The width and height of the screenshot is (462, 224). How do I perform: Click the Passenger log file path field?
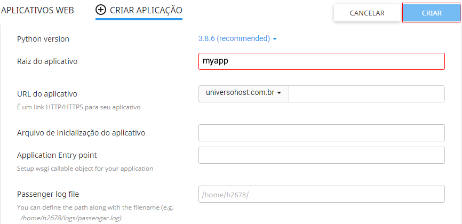click(x=322, y=194)
